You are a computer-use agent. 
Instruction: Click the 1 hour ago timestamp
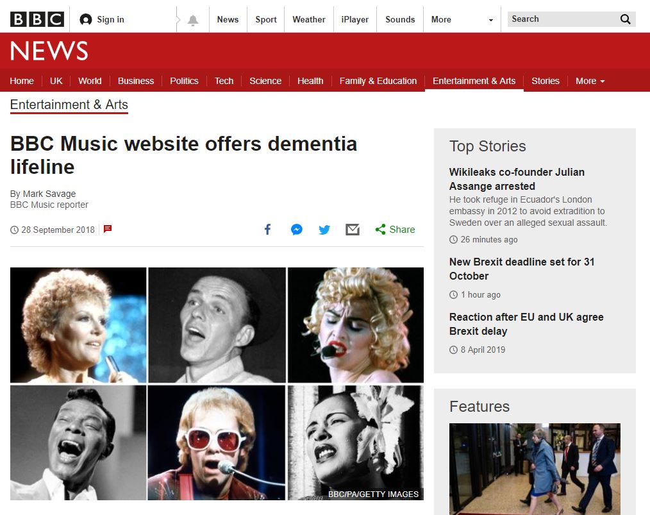coord(481,294)
